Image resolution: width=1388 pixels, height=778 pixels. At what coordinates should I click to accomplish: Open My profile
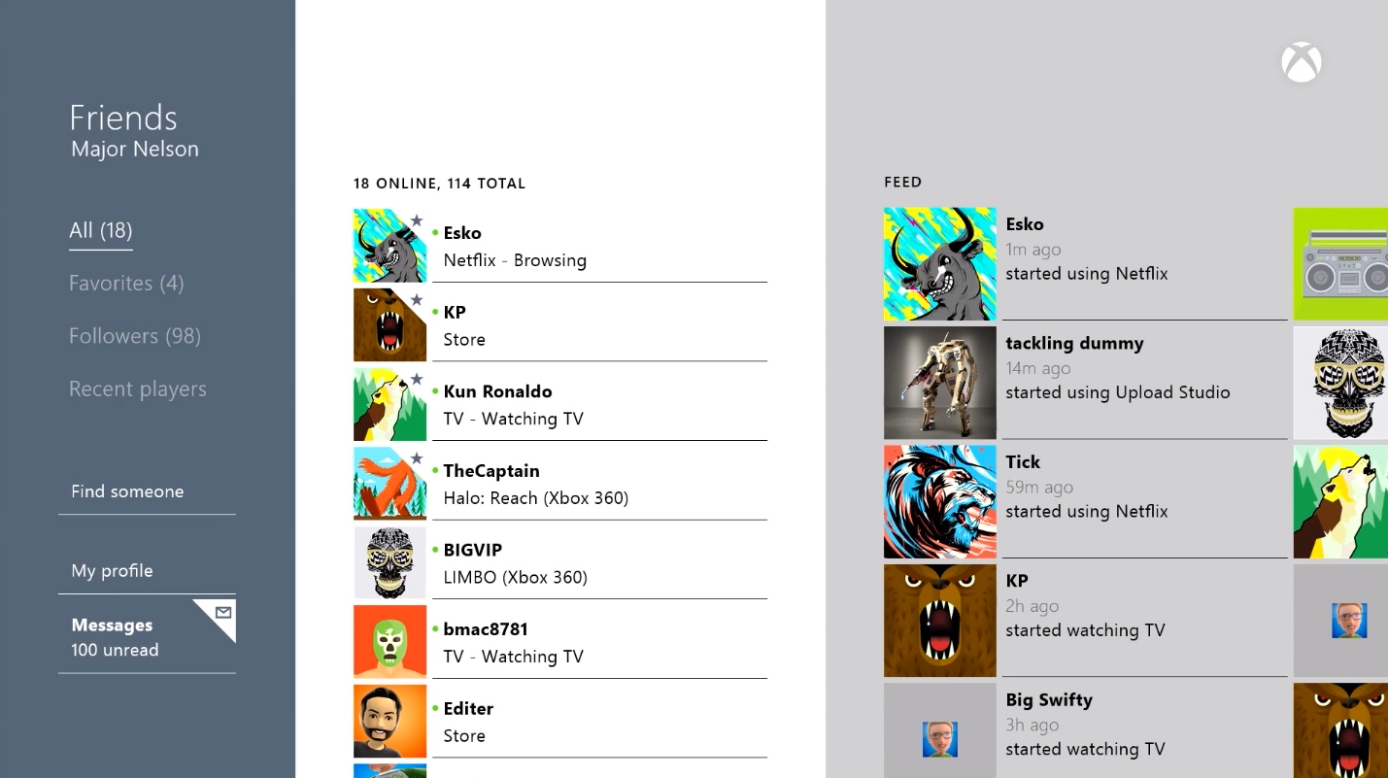point(147,570)
